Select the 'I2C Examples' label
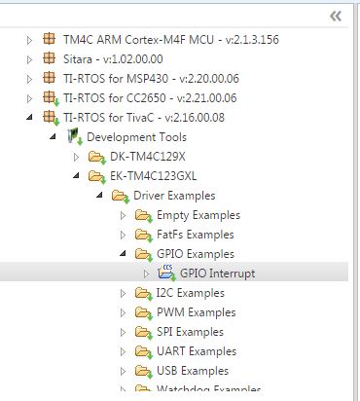 pos(191,293)
